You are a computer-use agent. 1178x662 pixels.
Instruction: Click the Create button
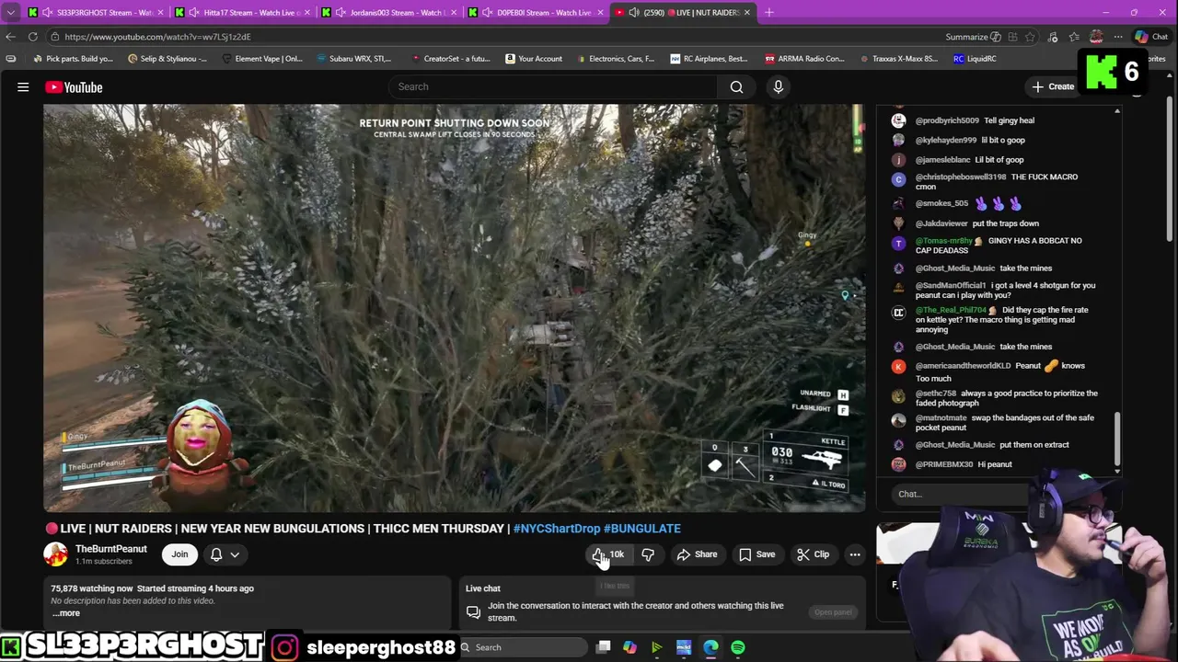pos(1053,86)
